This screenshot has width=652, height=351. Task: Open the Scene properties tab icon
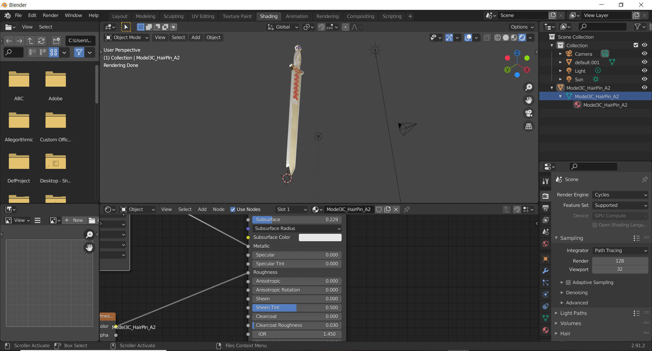point(545,232)
